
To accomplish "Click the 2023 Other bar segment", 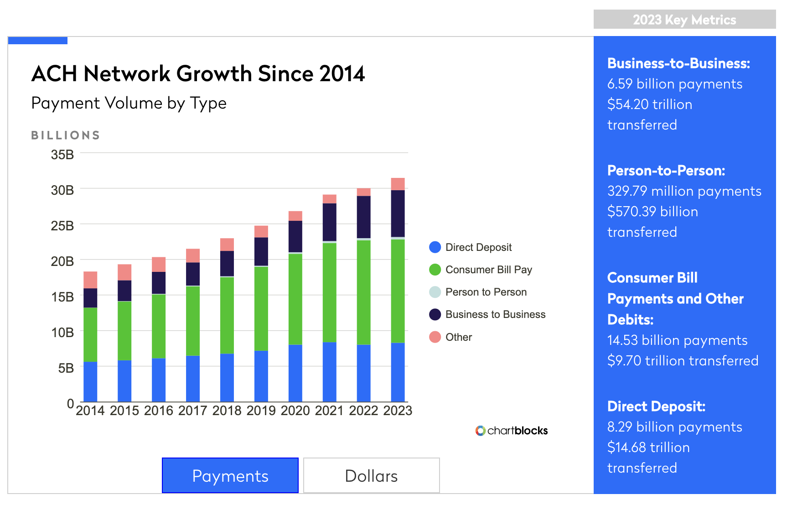I will point(398,184).
